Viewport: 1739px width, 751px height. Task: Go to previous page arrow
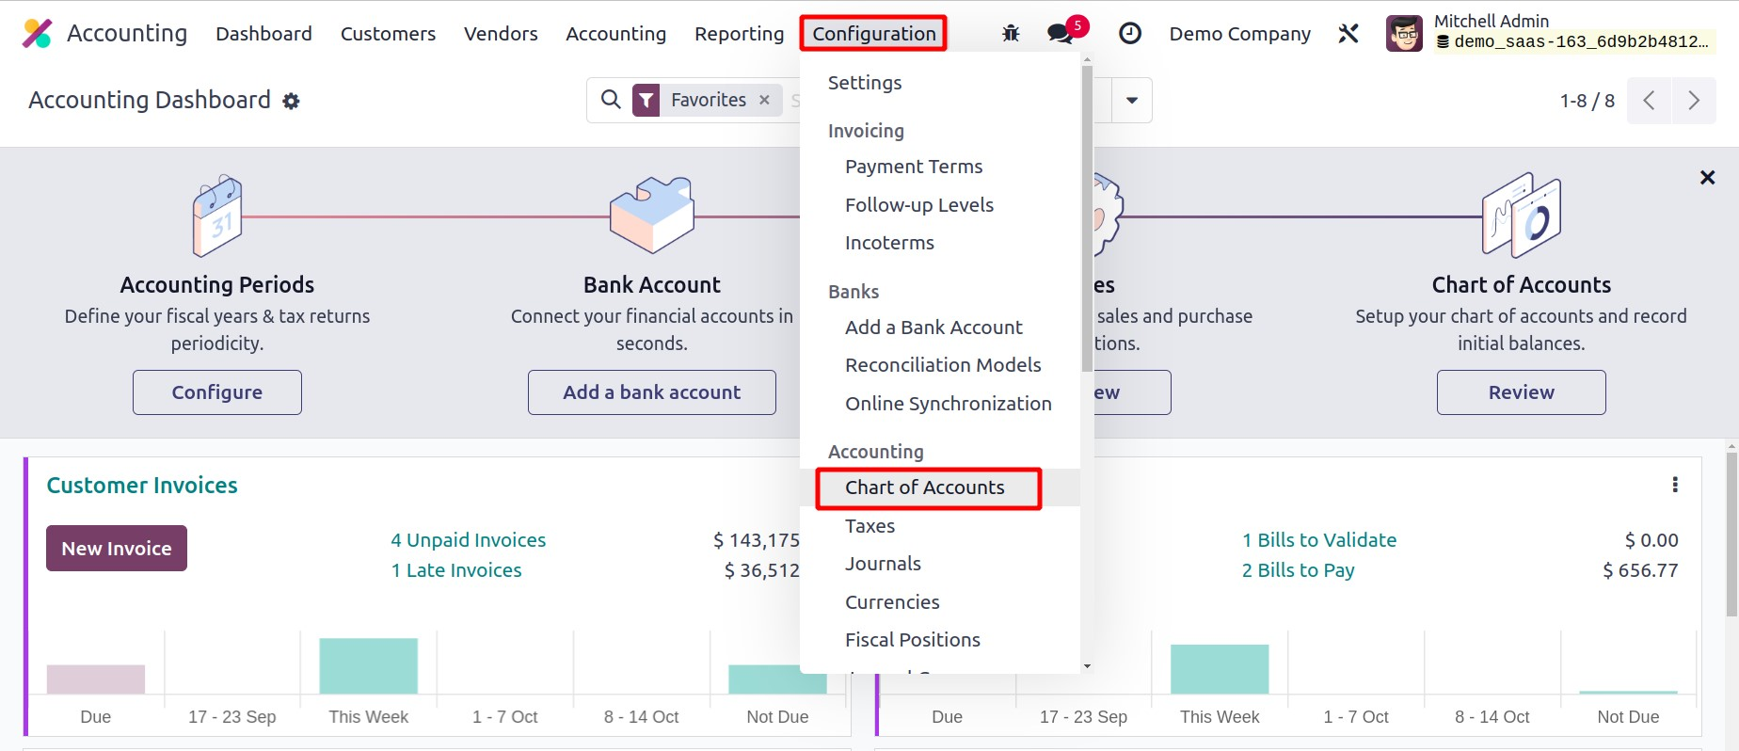click(1649, 101)
